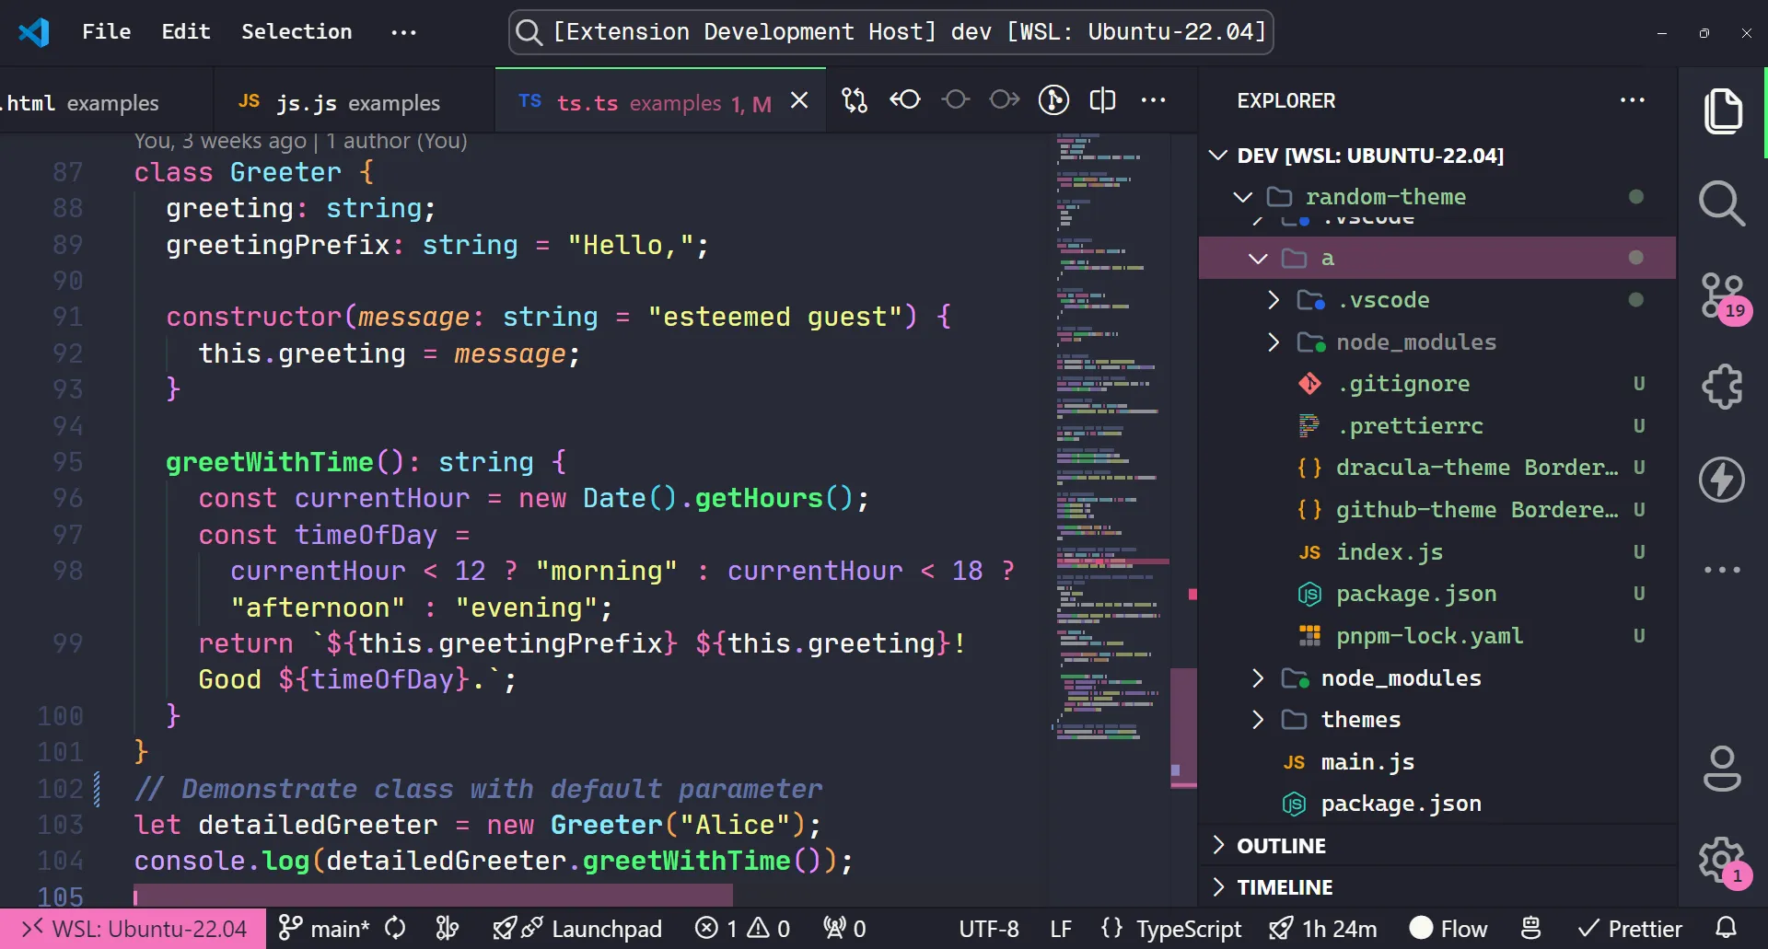Viewport: 1768px width, 949px height.
Task: Open the Manage gear icon
Action: pyautogui.click(x=1722, y=861)
